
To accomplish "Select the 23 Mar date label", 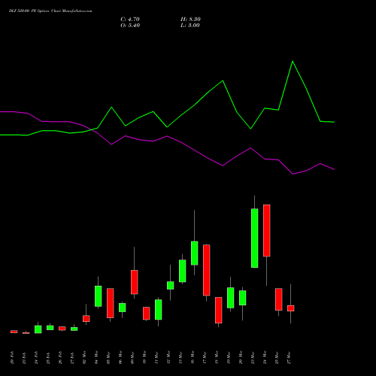I will [x=253, y=357].
